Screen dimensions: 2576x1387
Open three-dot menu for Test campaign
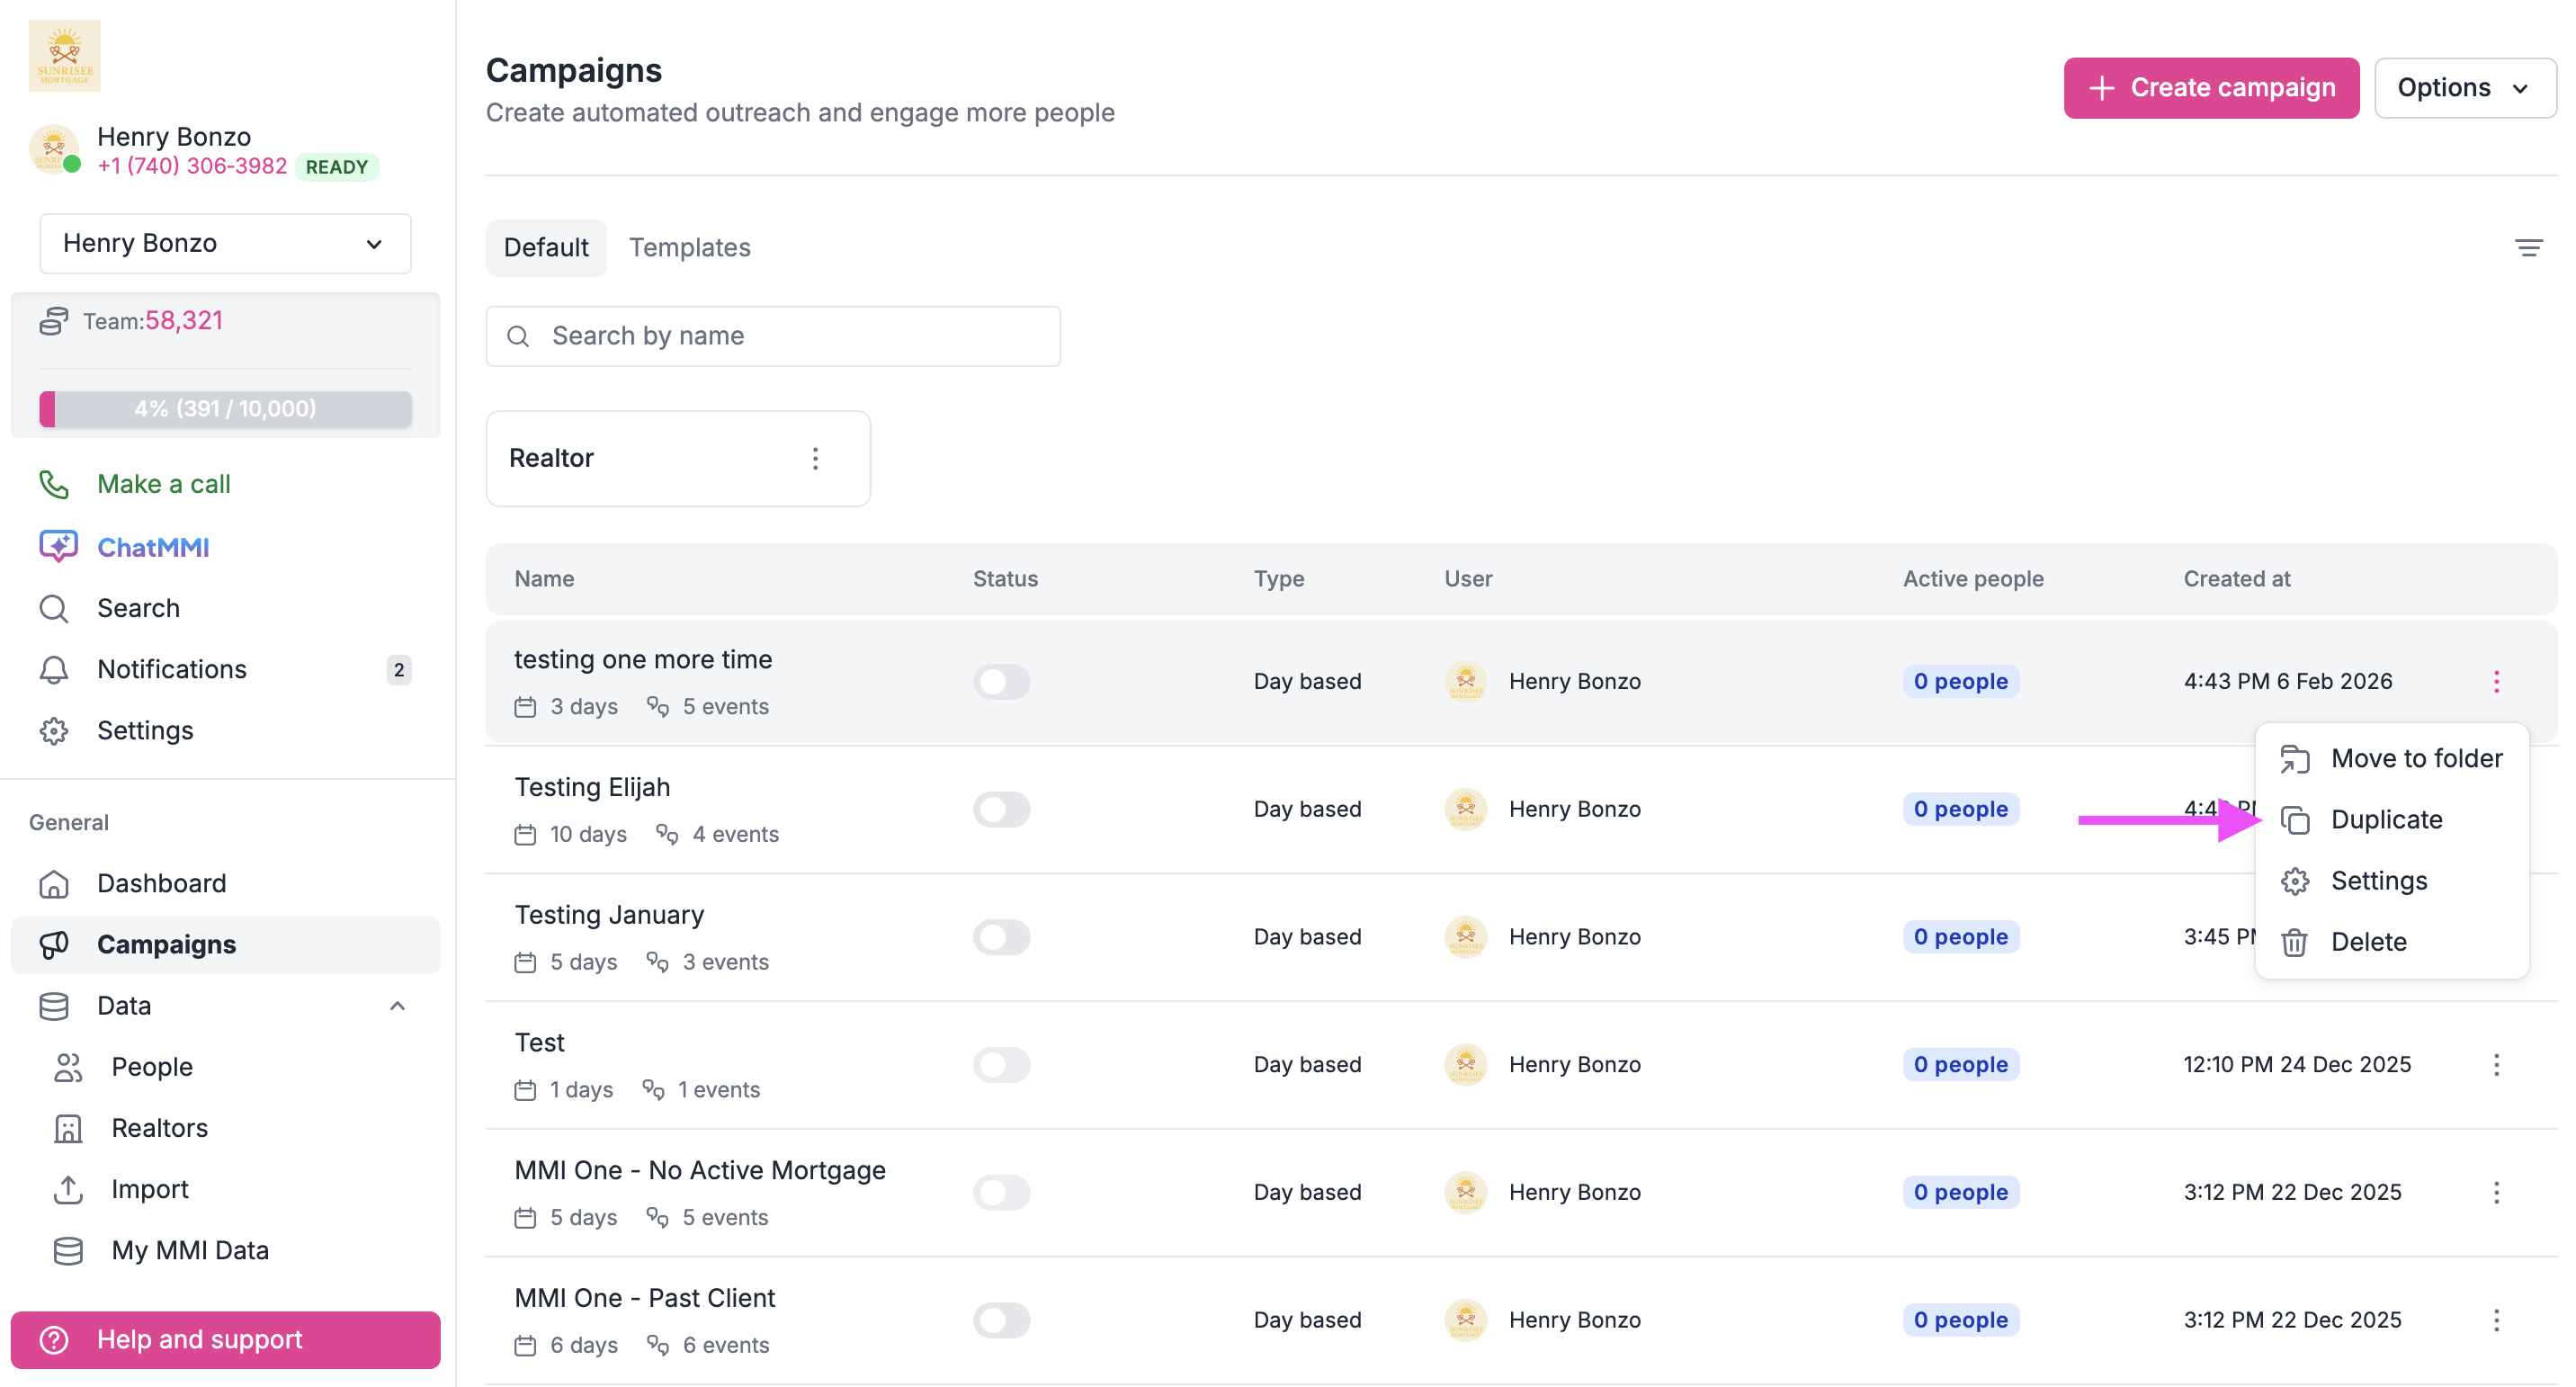[2495, 1064]
